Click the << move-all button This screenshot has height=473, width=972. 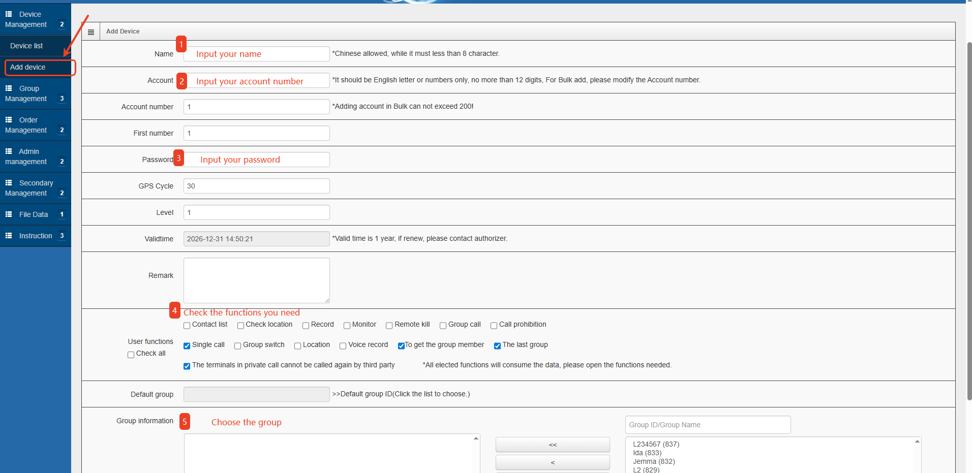pyautogui.click(x=553, y=445)
